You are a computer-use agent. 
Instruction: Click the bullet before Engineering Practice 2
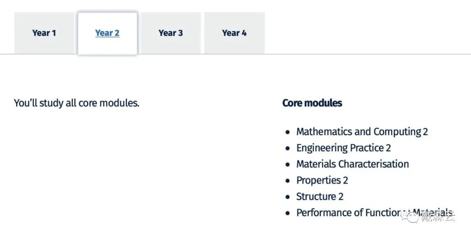(x=288, y=148)
